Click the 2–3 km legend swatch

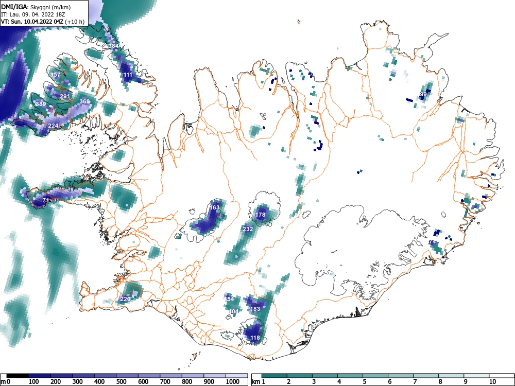click(x=300, y=376)
